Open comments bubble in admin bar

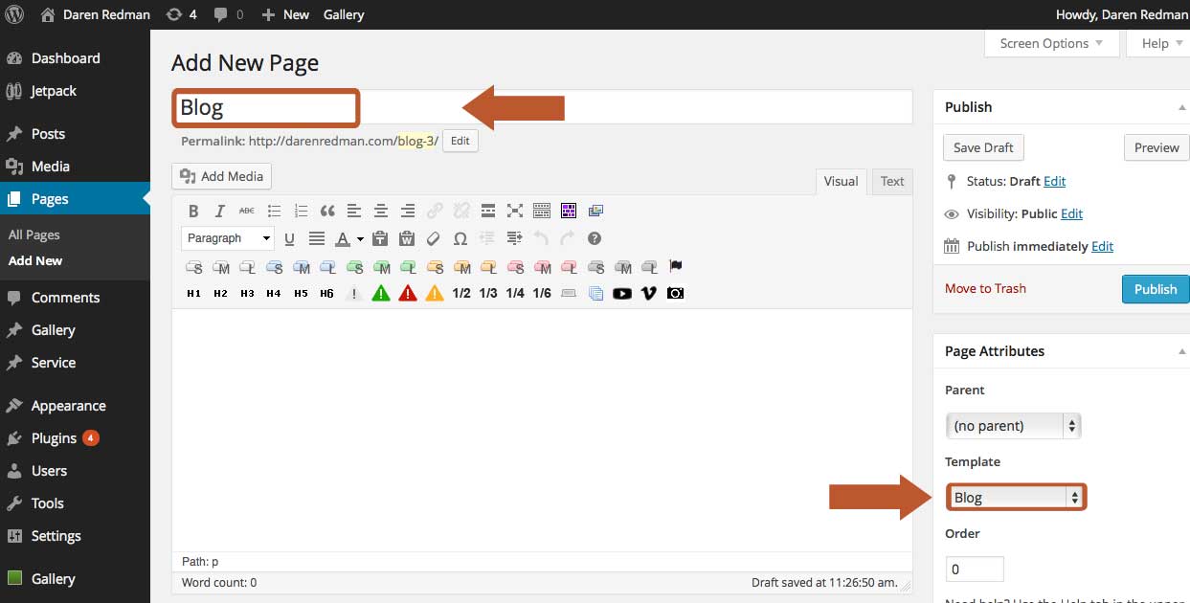tap(229, 14)
